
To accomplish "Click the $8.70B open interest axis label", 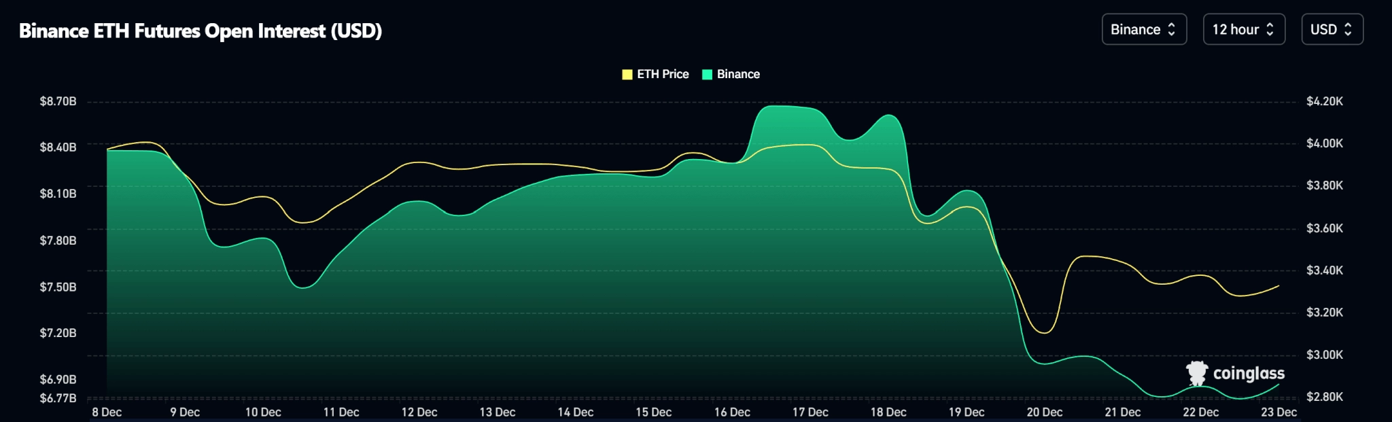I will [x=58, y=101].
